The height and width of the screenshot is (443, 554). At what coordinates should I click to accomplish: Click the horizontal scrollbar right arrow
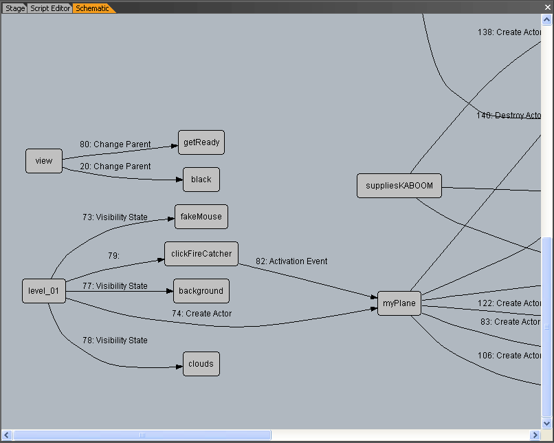pos(535,435)
